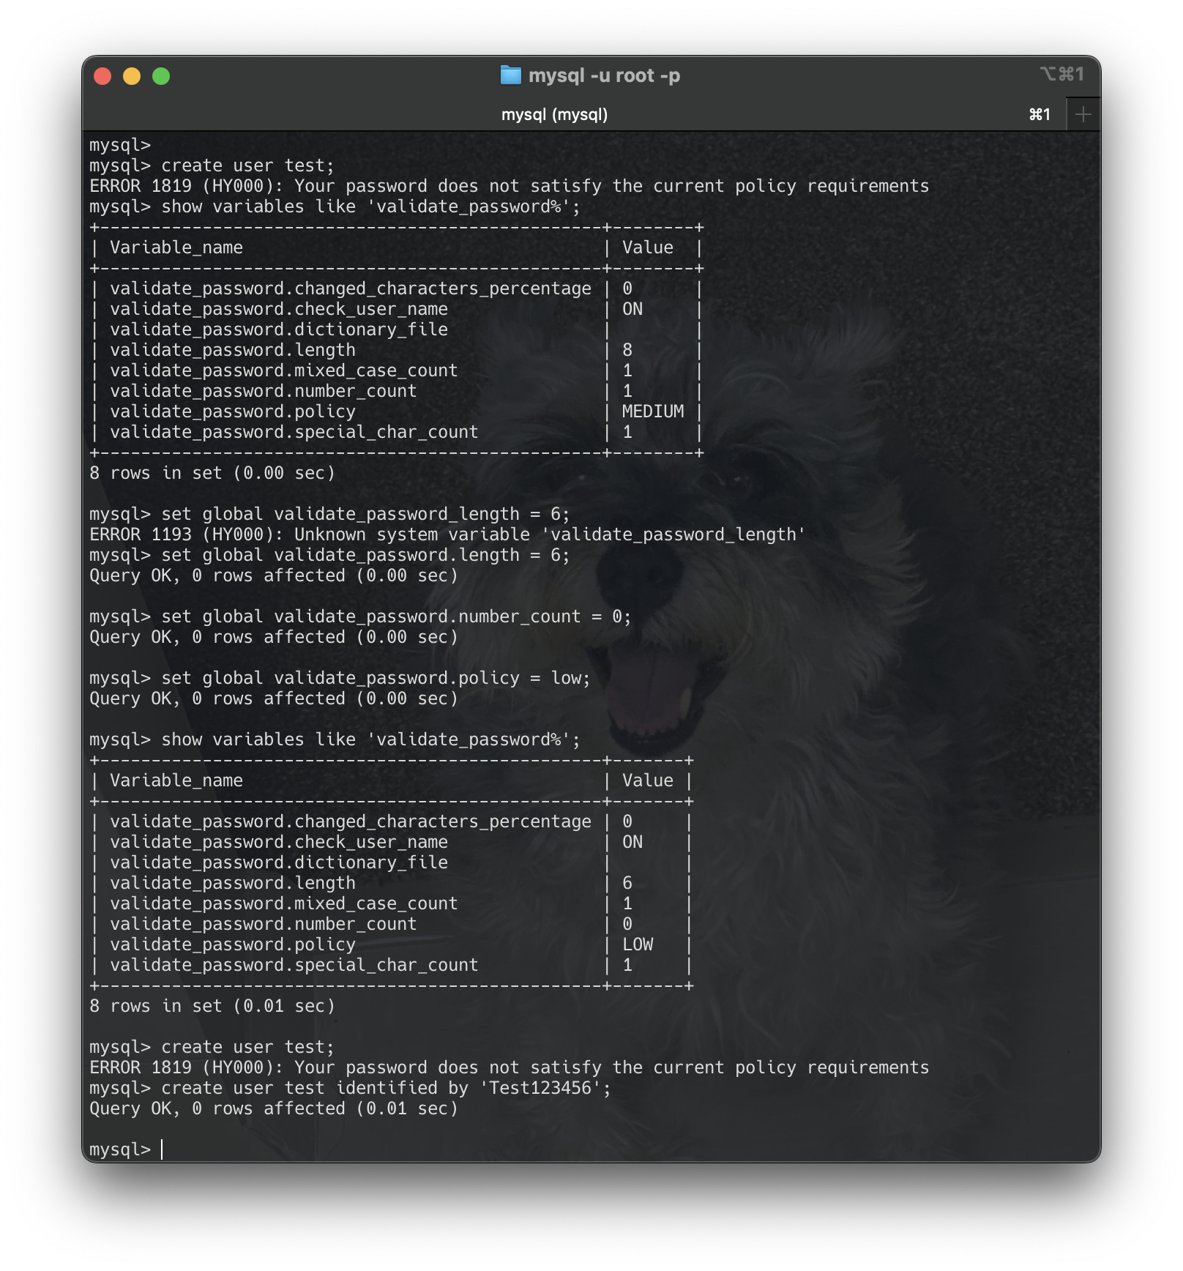
Task: Click the line reading 8 rows in set (0.01 sec)
Action: pos(212,1006)
